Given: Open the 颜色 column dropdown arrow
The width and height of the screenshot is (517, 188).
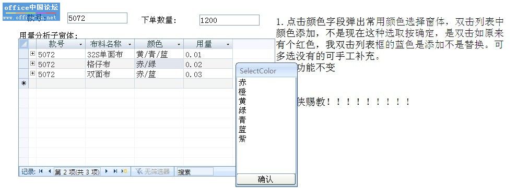Looking at the screenshot, I should [179, 44].
